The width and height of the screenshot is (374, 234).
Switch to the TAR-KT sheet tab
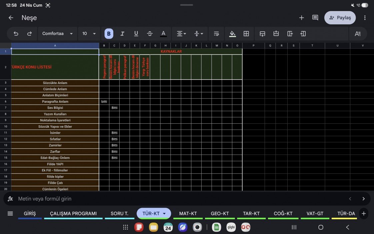point(251,213)
